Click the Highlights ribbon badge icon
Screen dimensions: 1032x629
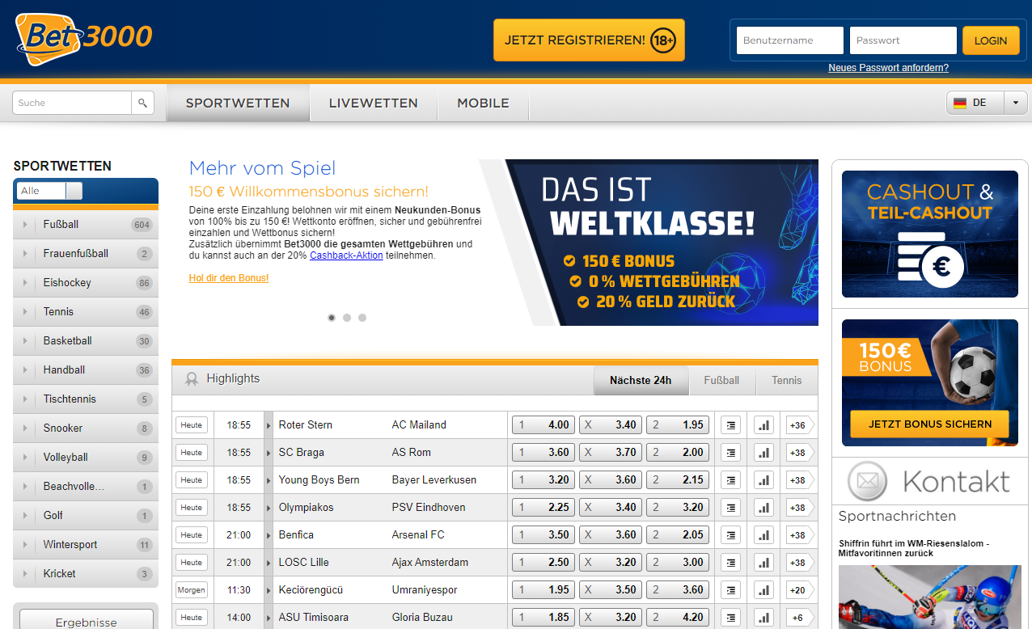pos(192,378)
